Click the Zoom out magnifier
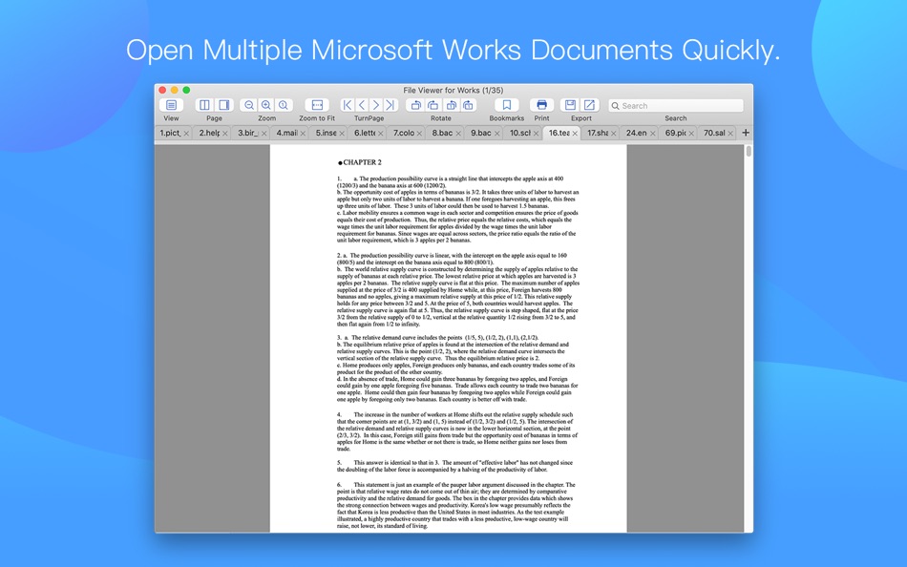 pos(249,105)
